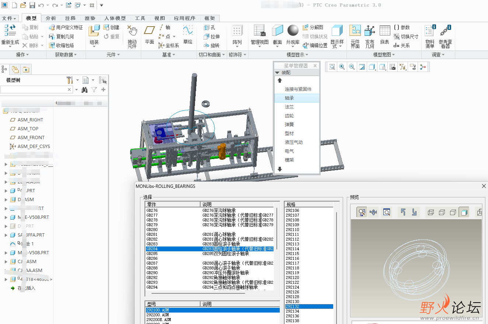
Task: Click the Regenerate (重新生成) icon
Action: [10, 31]
